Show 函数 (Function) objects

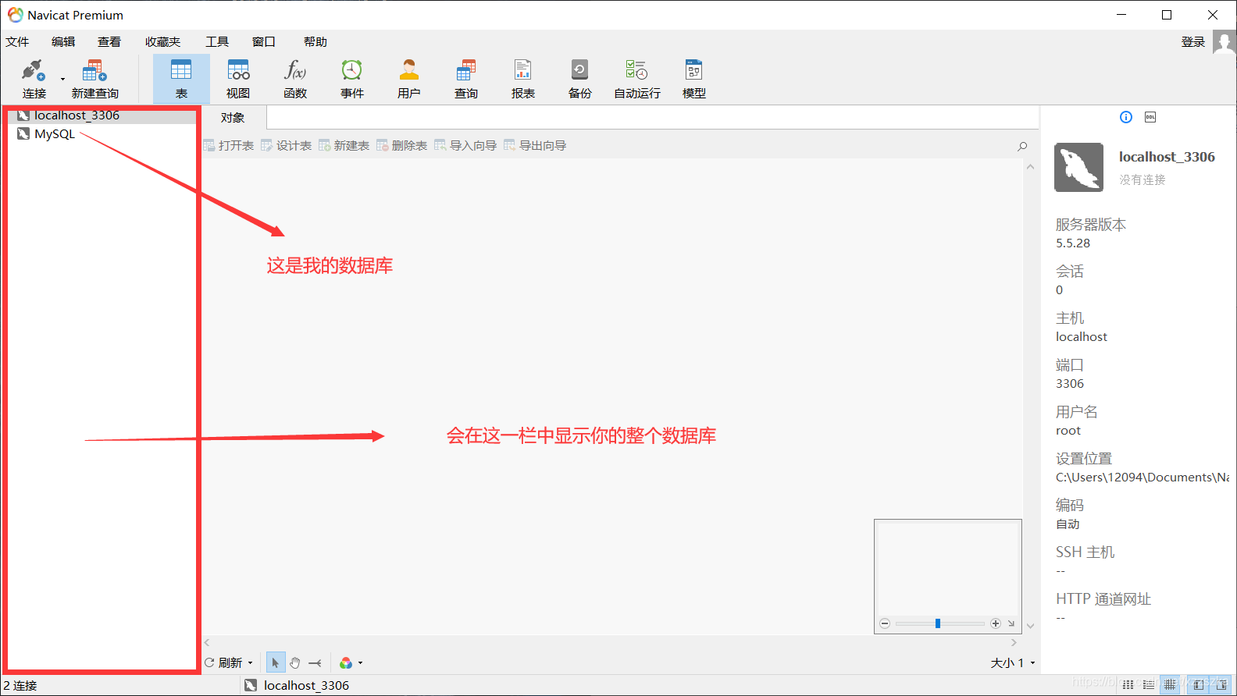[295, 80]
